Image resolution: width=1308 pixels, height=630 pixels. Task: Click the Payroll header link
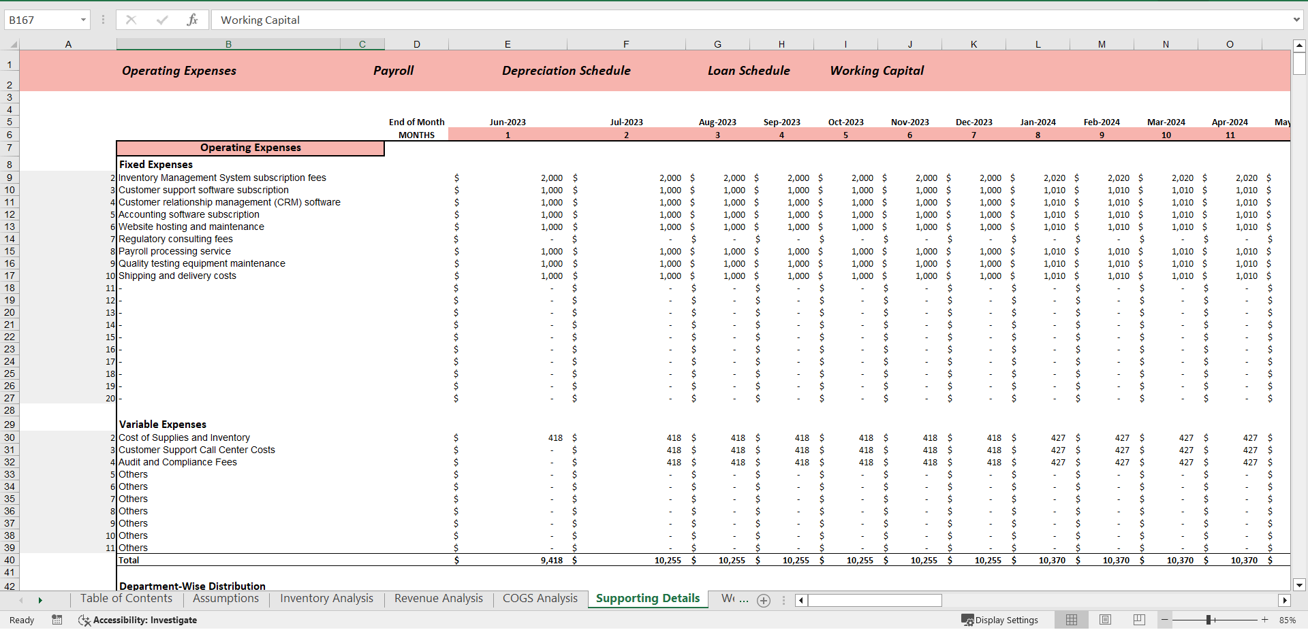pyautogui.click(x=393, y=70)
